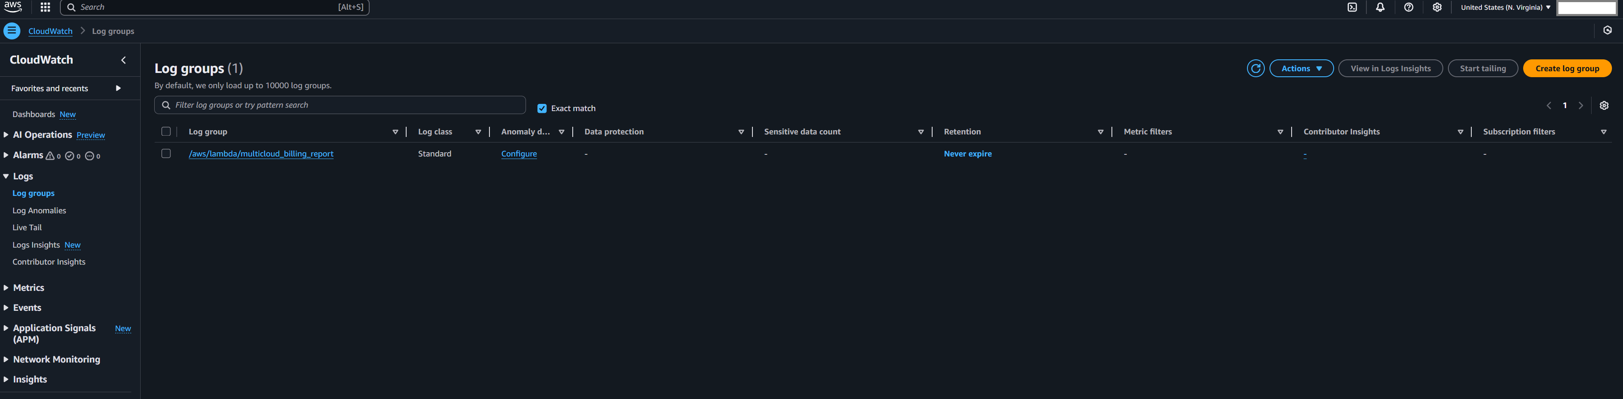The width and height of the screenshot is (1623, 399).
Task: Open the notifications bell
Action: (x=1380, y=8)
